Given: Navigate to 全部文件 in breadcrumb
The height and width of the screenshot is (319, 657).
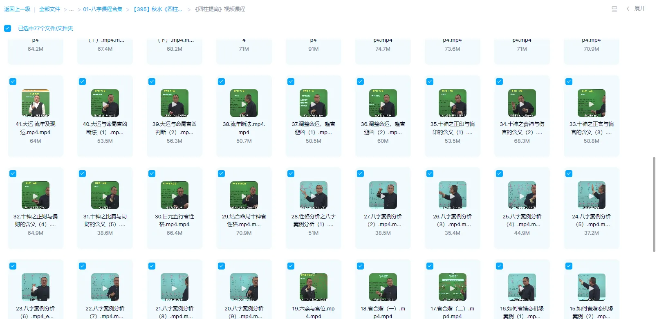Looking at the screenshot, I should (x=49, y=9).
